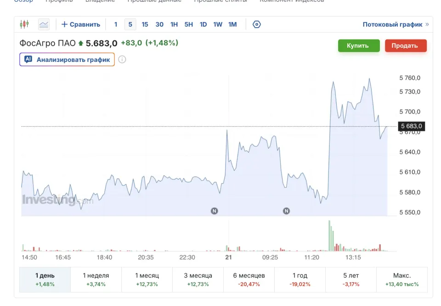Open Потоковый график link
Screen dimensions: 441x306
pyautogui.click(x=396, y=24)
